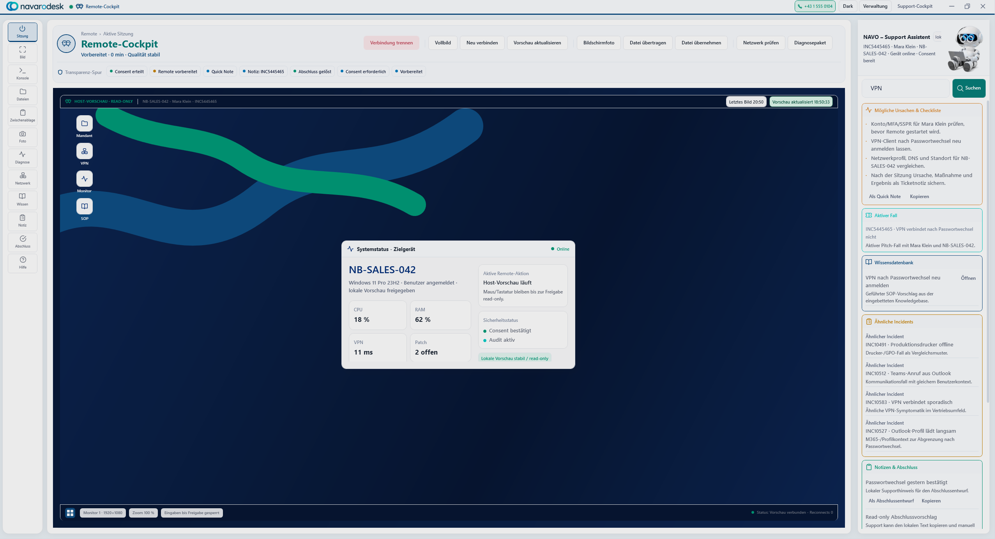Viewport: 995px width, 539px height.
Task: Open similar incident INC10583 VPN verbindet sporadisch
Action: pyautogui.click(x=922, y=402)
